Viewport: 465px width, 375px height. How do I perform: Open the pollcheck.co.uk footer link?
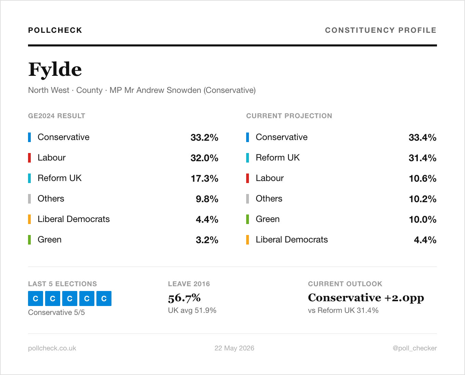(52, 348)
